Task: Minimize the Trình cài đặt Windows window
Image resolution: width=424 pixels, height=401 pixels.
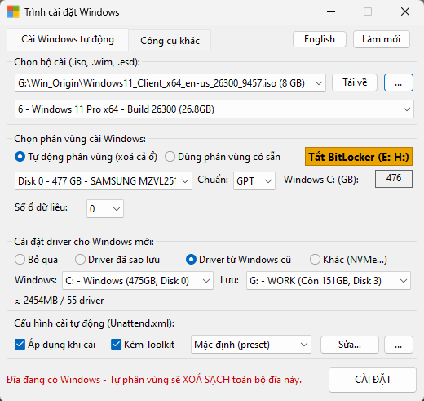Action: pos(331,12)
